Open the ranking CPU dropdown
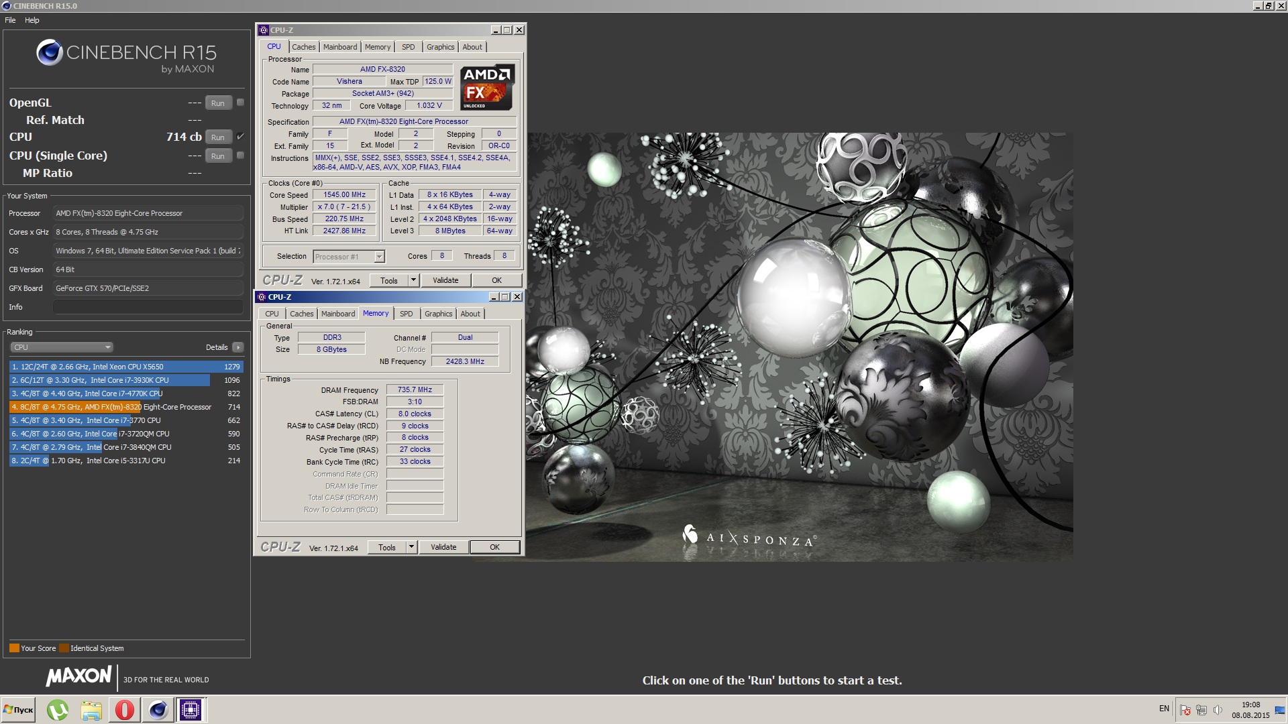 coord(62,347)
